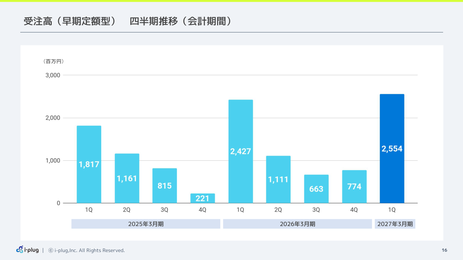463x260 pixels.
Task: Click the 2025年3月期 period label
Action: pyautogui.click(x=146, y=224)
